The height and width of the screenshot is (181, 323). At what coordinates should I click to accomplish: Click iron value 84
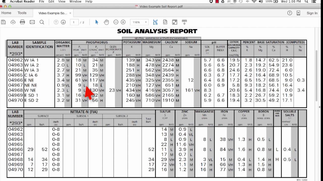223,150
